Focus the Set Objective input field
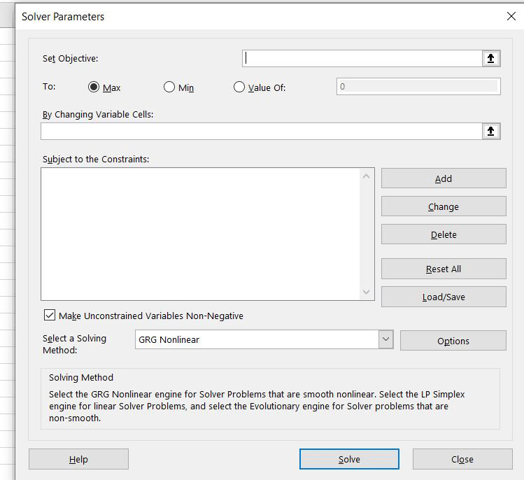 click(x=362, y=59)
